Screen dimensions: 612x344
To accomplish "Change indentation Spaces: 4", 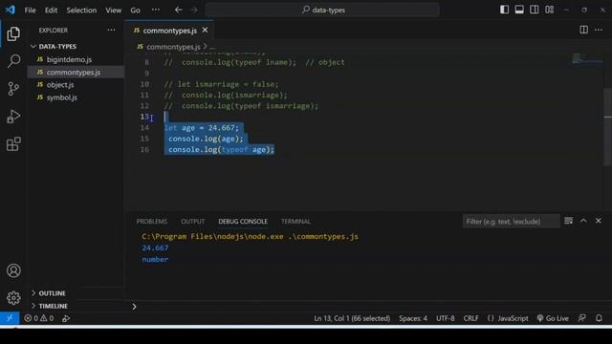I will tap(412, 318).
